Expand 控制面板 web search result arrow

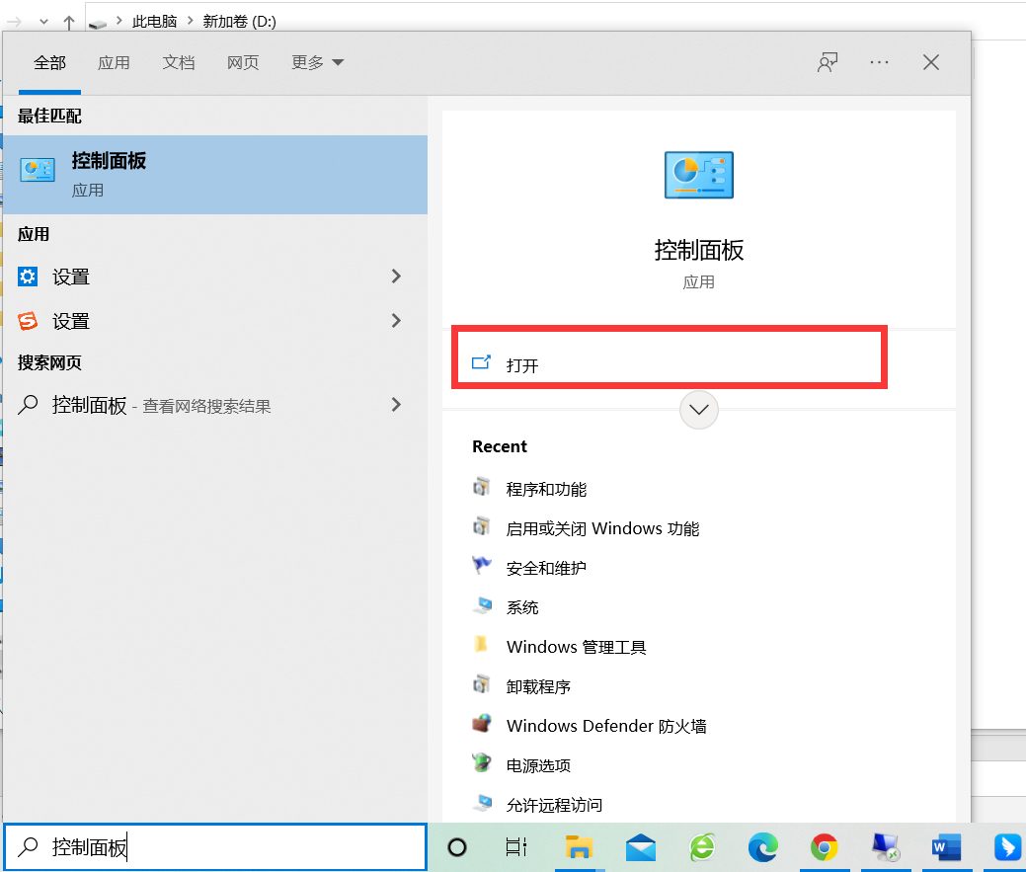tap(396, 404)
